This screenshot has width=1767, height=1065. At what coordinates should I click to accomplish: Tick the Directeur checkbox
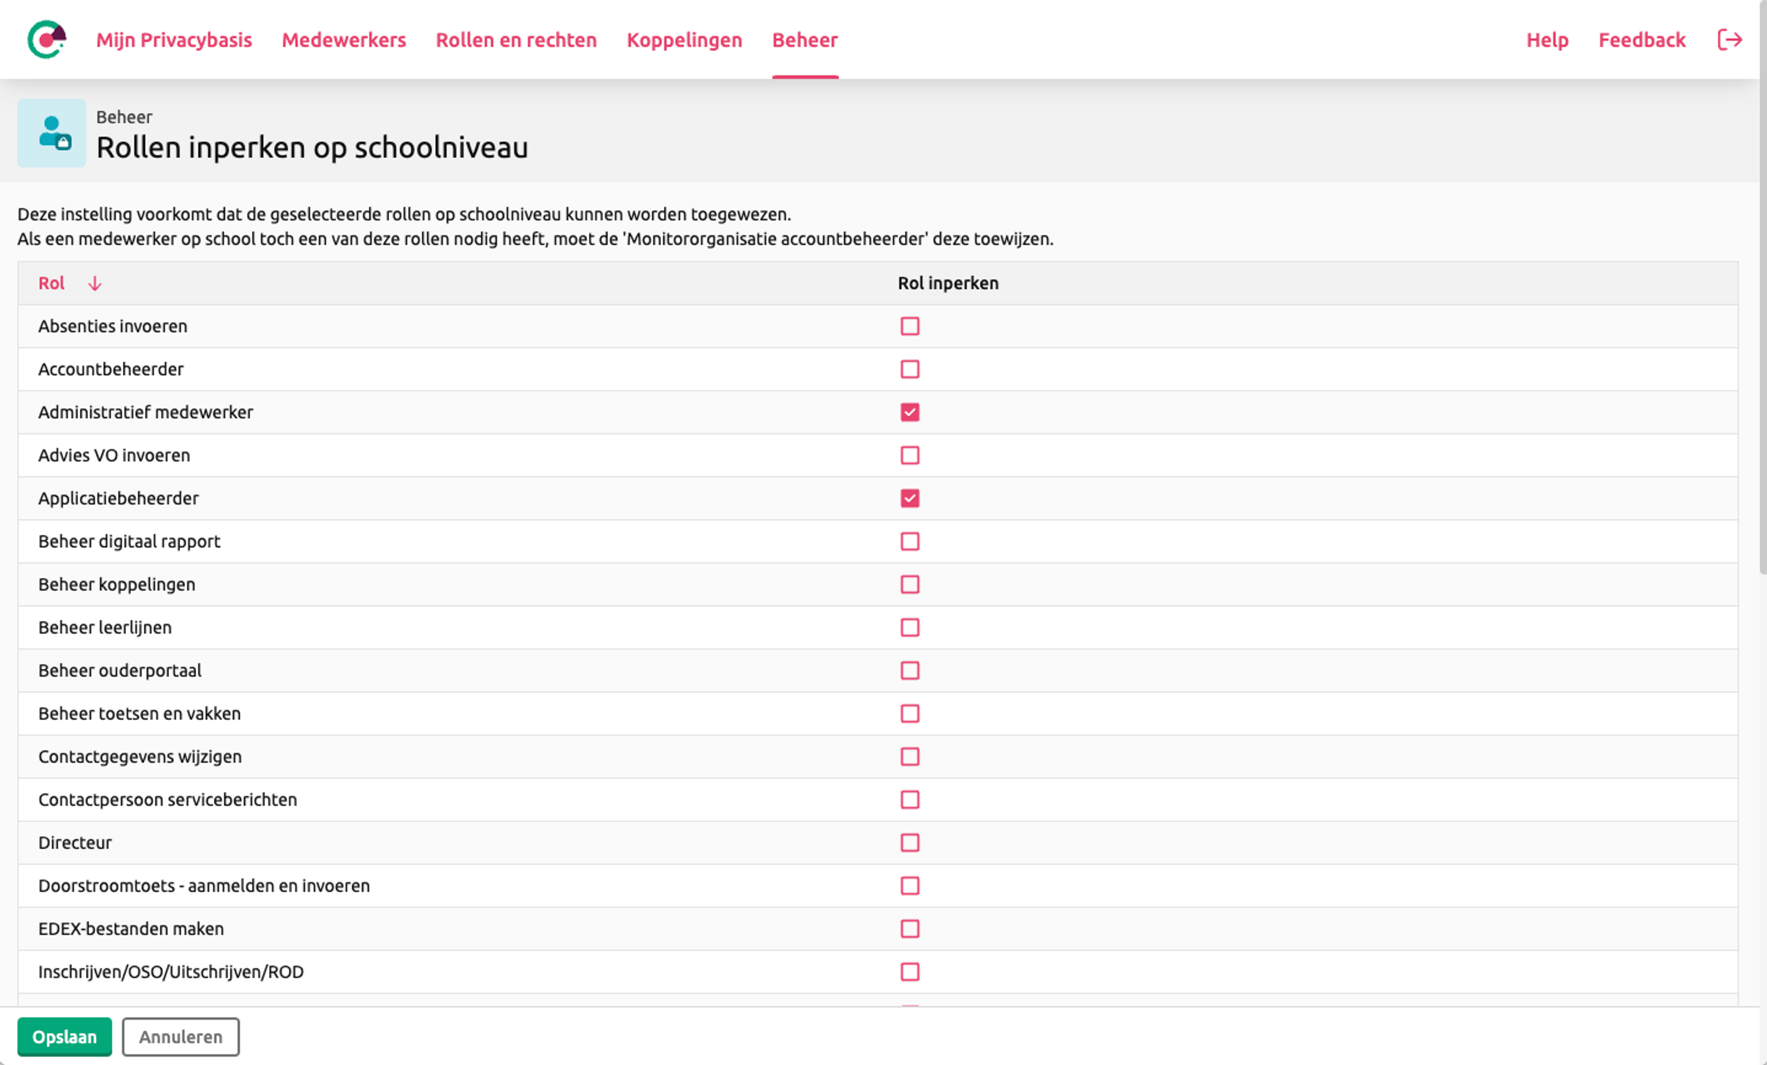tap(909, 843)
